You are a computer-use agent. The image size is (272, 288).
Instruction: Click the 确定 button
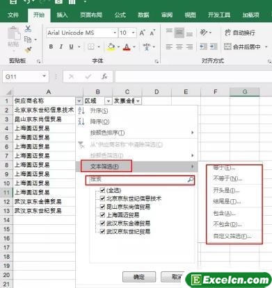tap(139, 277)
